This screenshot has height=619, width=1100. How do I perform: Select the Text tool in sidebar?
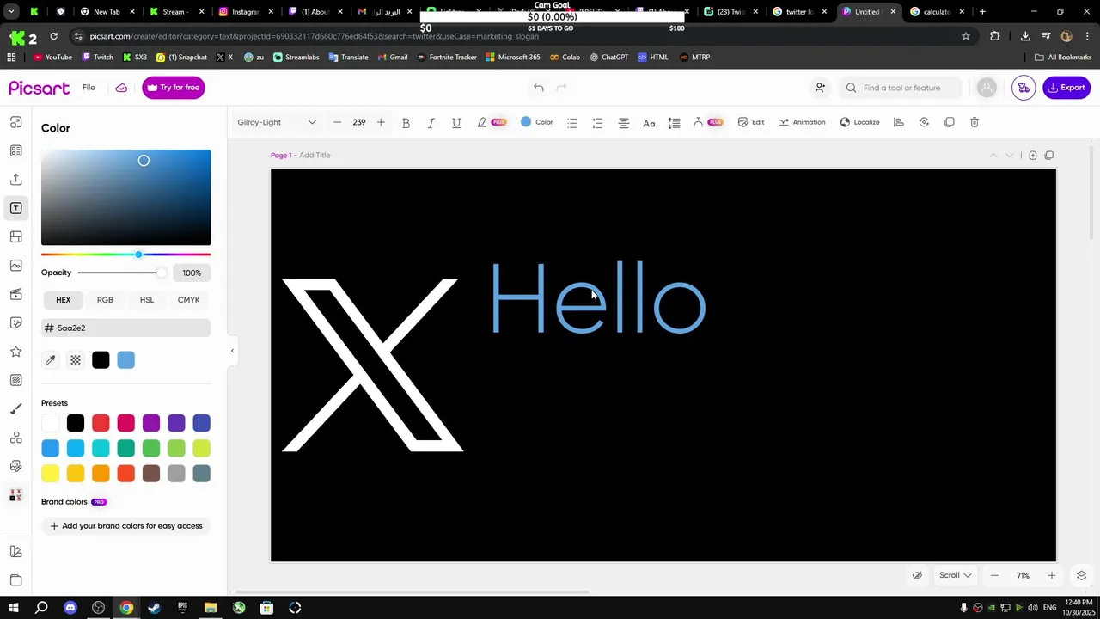(x=15, y=208)
